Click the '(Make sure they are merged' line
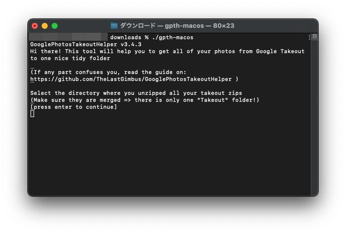This screenshot has width=346, height=233. click(144, 100)
